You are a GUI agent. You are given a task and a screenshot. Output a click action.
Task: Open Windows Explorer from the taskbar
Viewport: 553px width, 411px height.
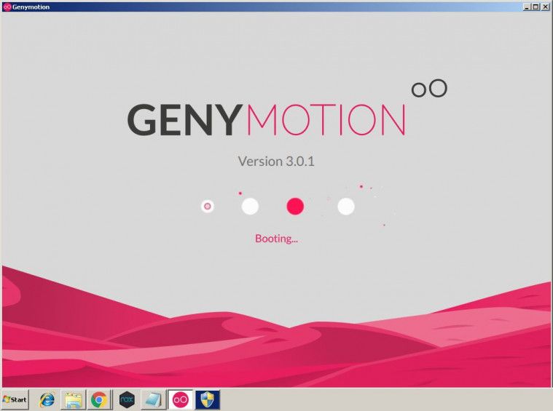click(74, 400)
